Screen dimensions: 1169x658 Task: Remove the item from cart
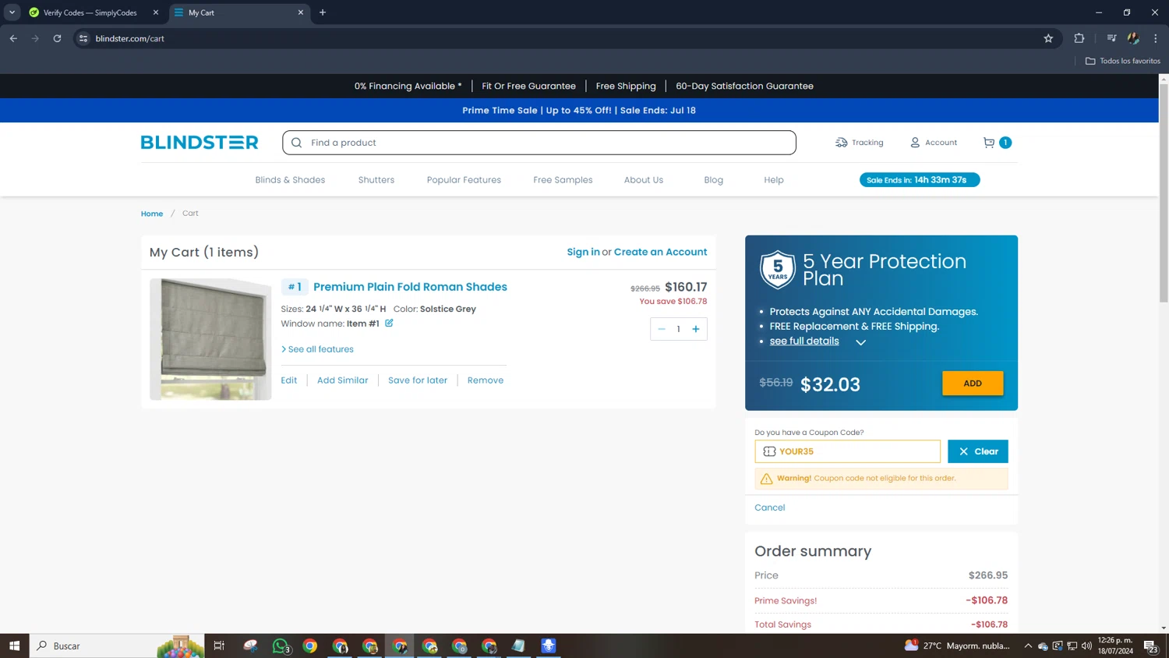pos(486,380)
